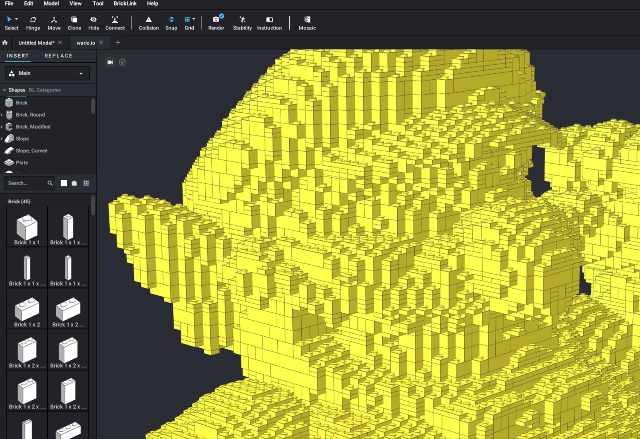640x439 pixels.
Task: Open the View menu
Action: (76, 3)
